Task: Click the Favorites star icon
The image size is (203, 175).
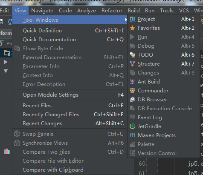Action: coord(132,28)
